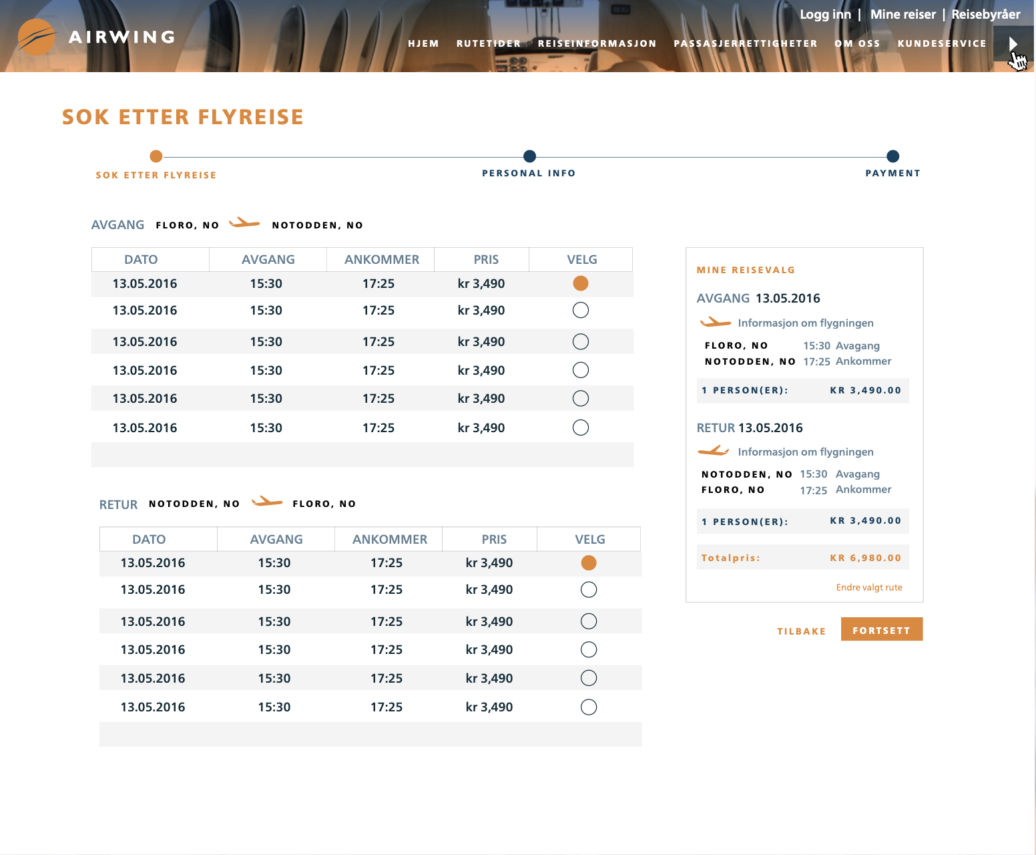The height and width of the screenshot is (855, 1036).
Task: Select the orange selected radio in the Retur table
Action: [589, 563]
